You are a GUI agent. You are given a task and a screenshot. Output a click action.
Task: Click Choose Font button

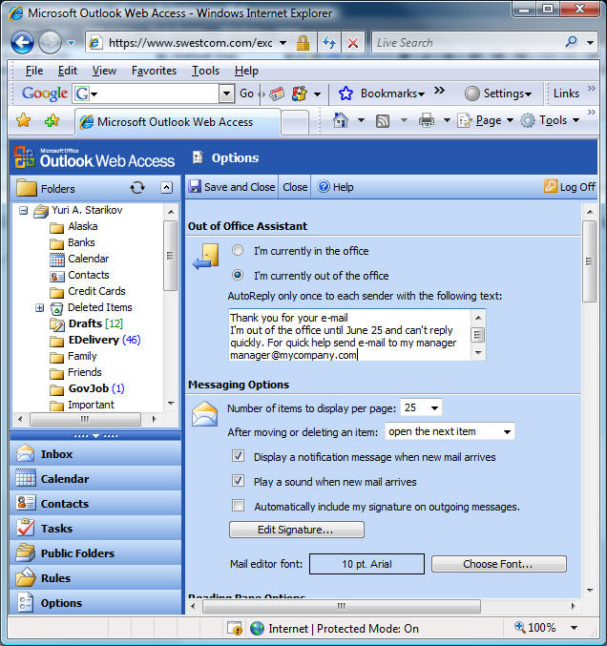[498, 564]
